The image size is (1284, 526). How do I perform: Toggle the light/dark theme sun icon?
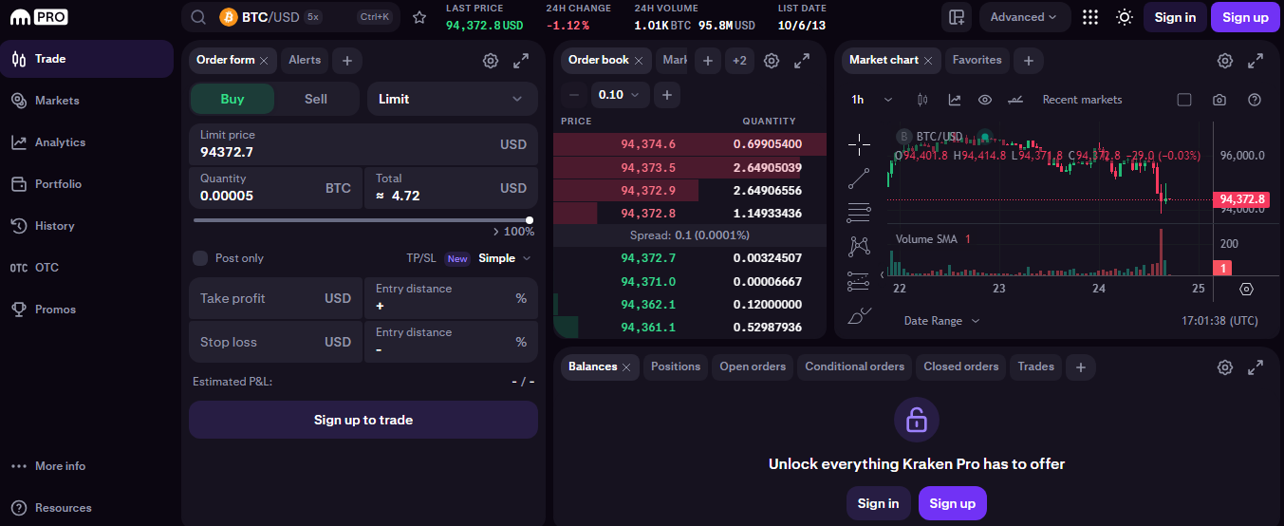coord(1124,17)
